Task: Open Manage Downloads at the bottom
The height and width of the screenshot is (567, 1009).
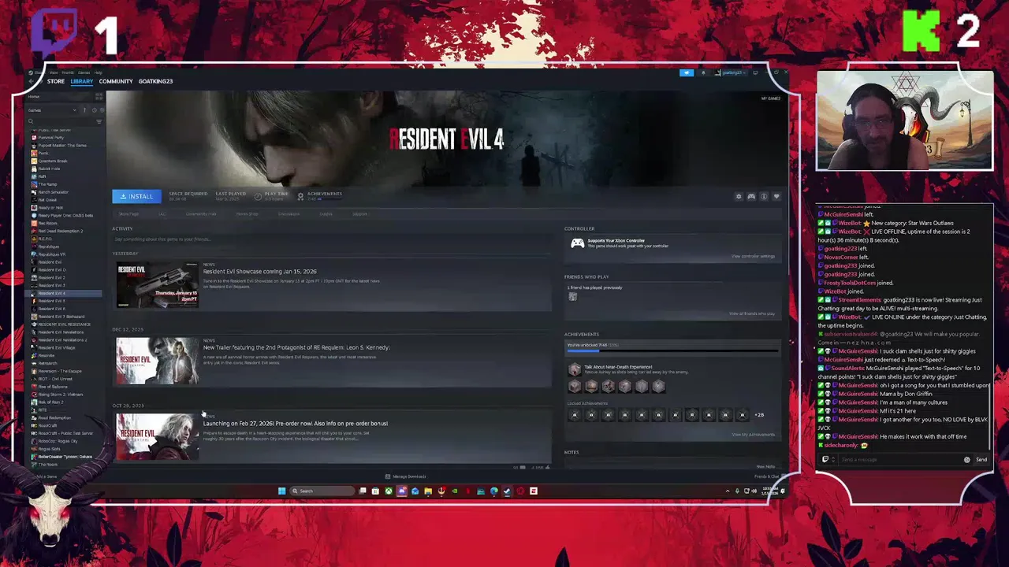Action: tap(405, 476)
